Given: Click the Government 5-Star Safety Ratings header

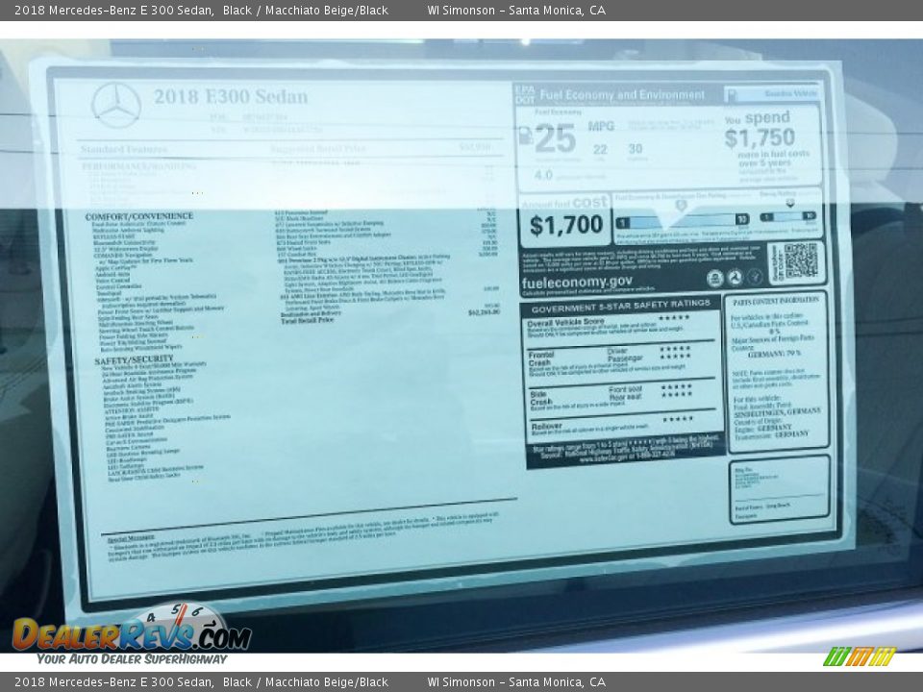Looking at the screenshot, I should pos(621,304).
